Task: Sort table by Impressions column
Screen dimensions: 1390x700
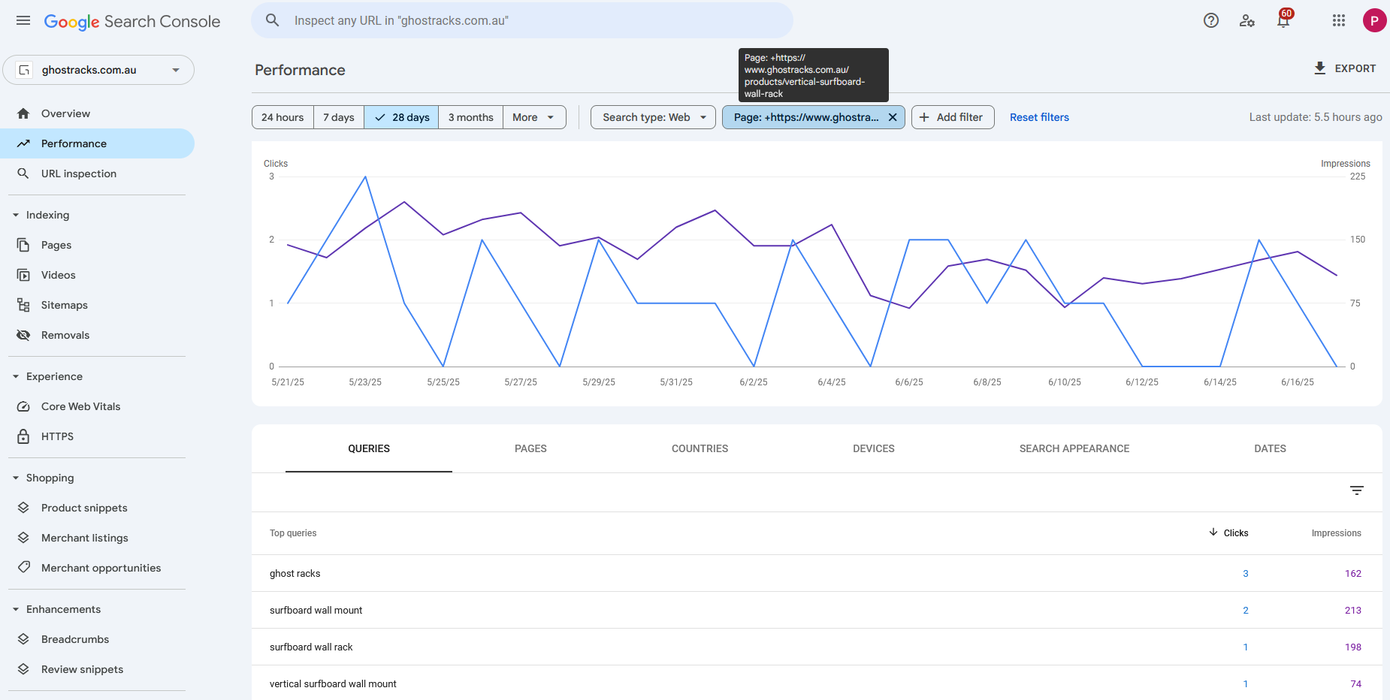Action: (1336, 533)
